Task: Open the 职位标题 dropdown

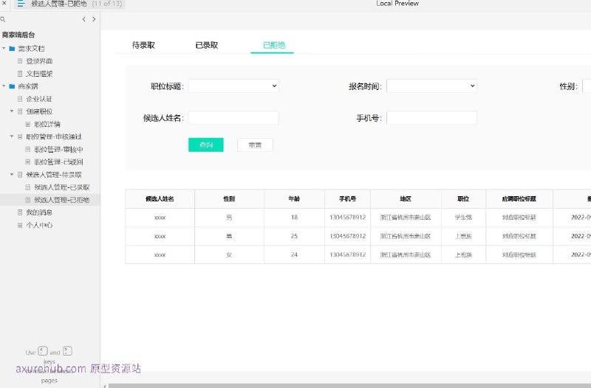Action: pos(233,86)
